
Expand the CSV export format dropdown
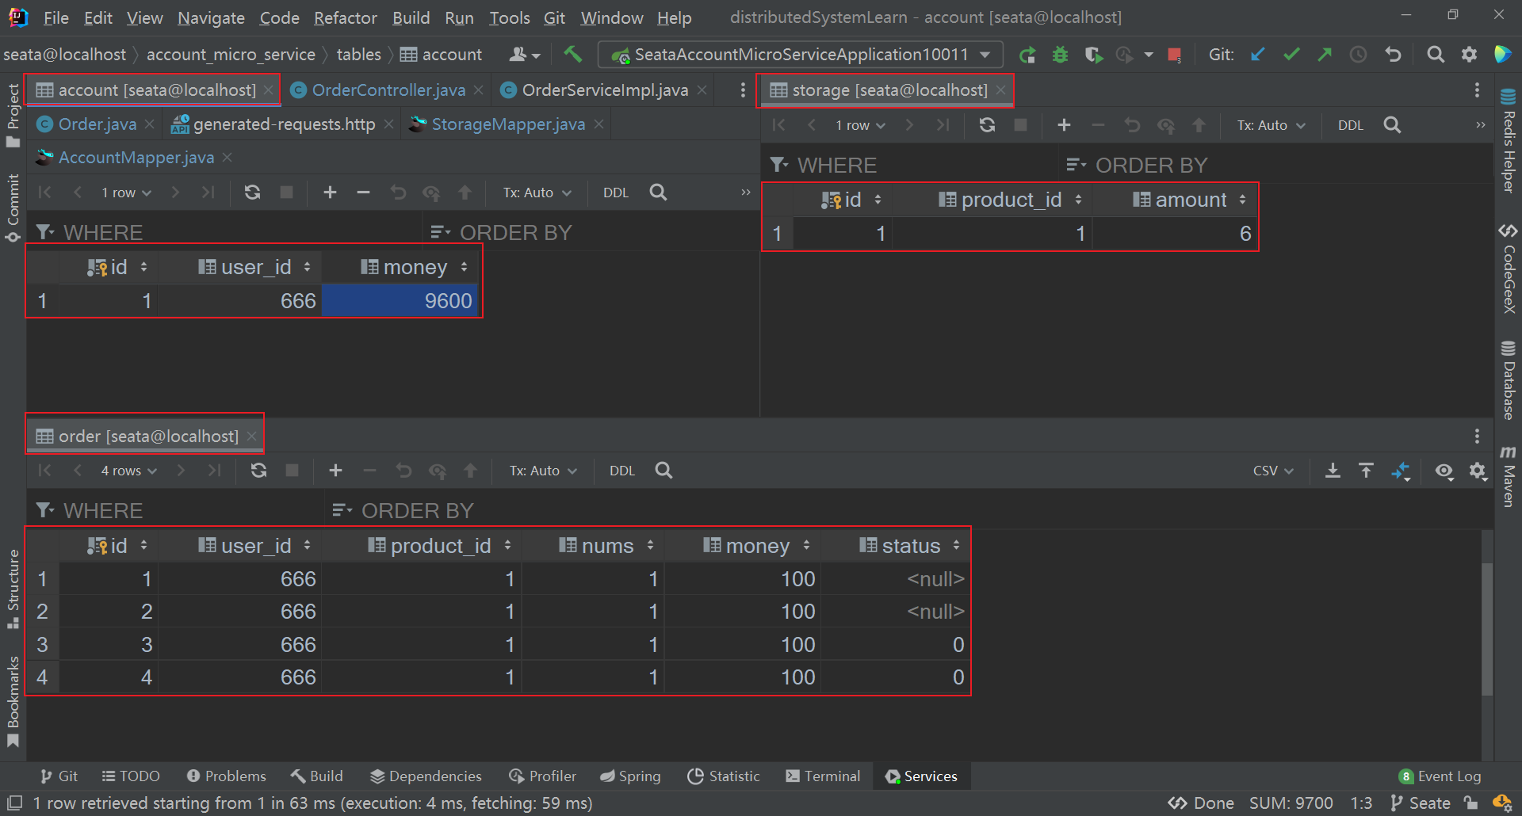(1272, 471)
